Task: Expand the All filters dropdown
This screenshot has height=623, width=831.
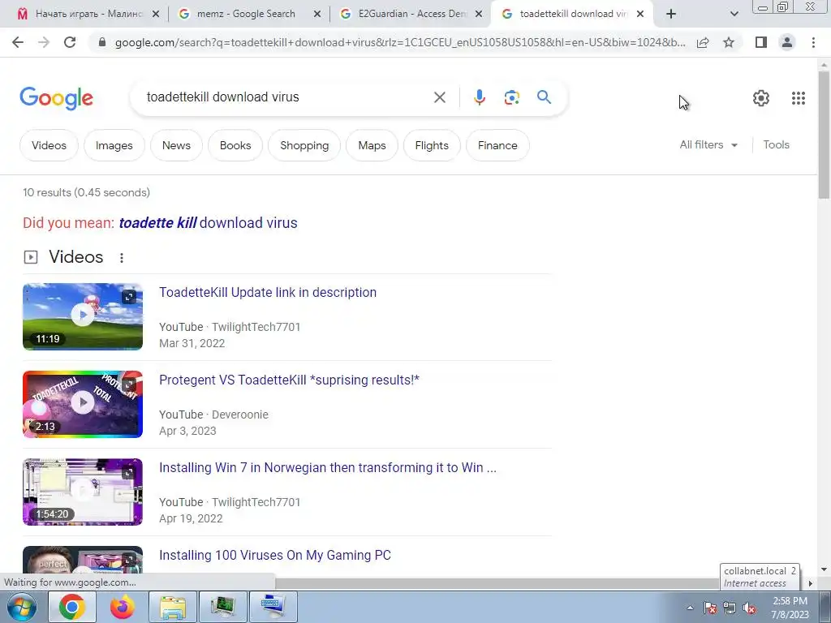Action: click(708, 144)
